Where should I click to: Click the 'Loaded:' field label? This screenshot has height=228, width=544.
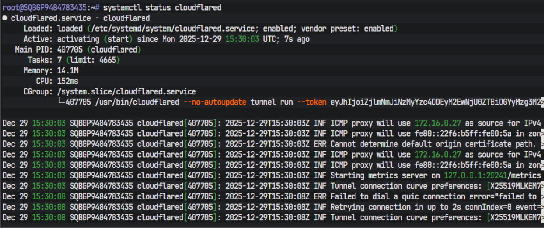pyautogui.click(x=38, y=29)
